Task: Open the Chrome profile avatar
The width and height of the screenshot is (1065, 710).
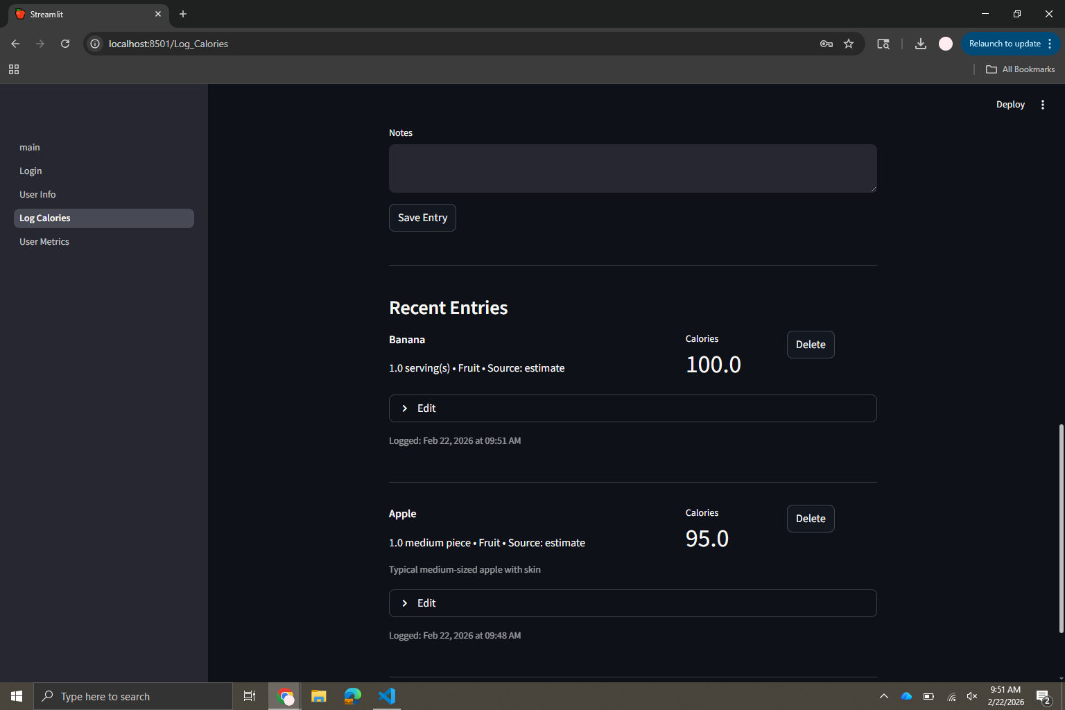Action: tap(946, 44)
